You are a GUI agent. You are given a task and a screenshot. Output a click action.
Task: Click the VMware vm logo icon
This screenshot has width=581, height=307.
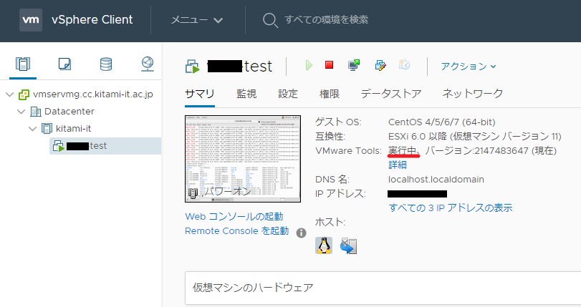(31, 19)
